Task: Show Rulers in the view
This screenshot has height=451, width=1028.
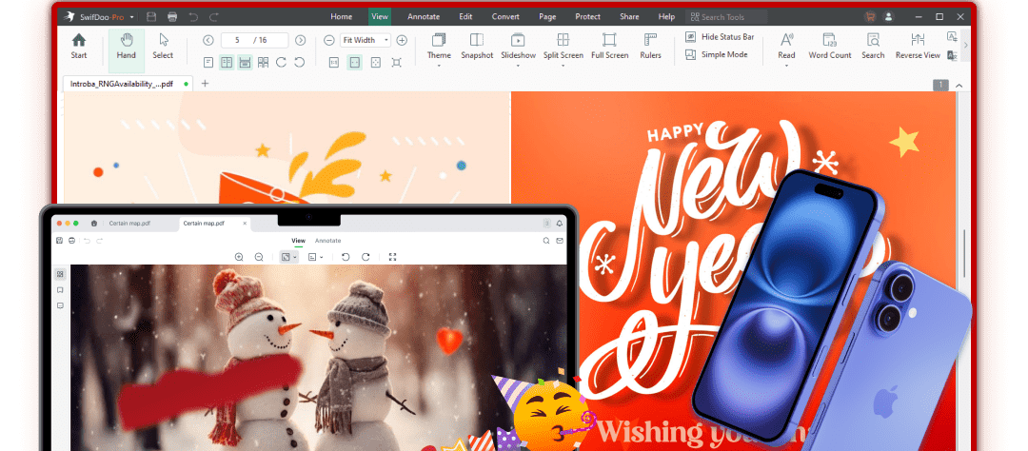Action: pos(651,46)
